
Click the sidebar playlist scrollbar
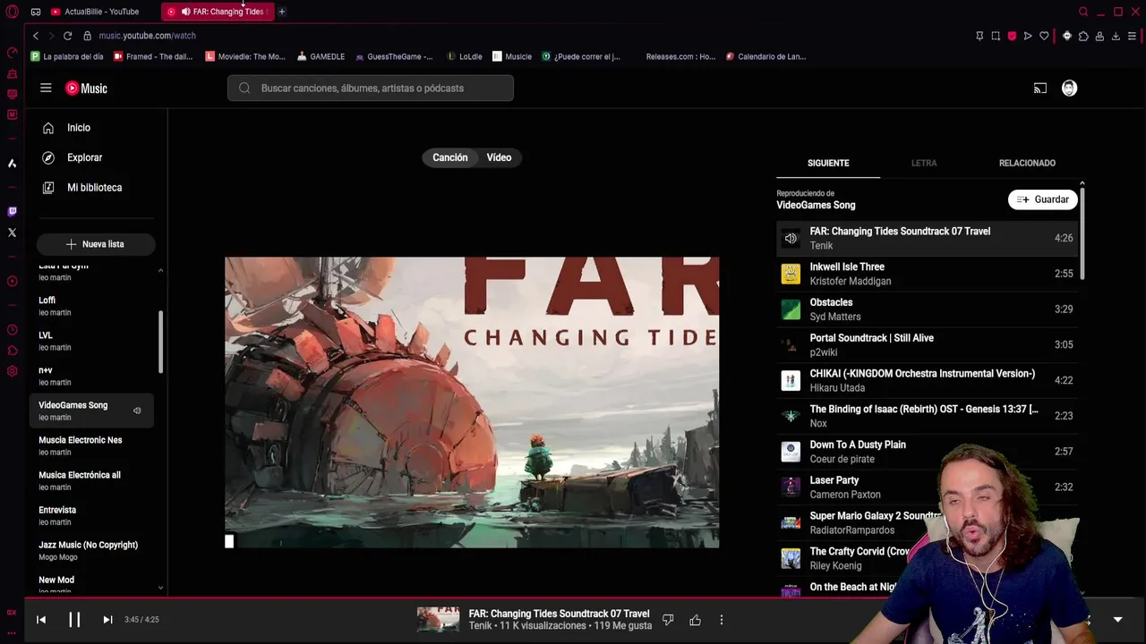pos(161,342)
